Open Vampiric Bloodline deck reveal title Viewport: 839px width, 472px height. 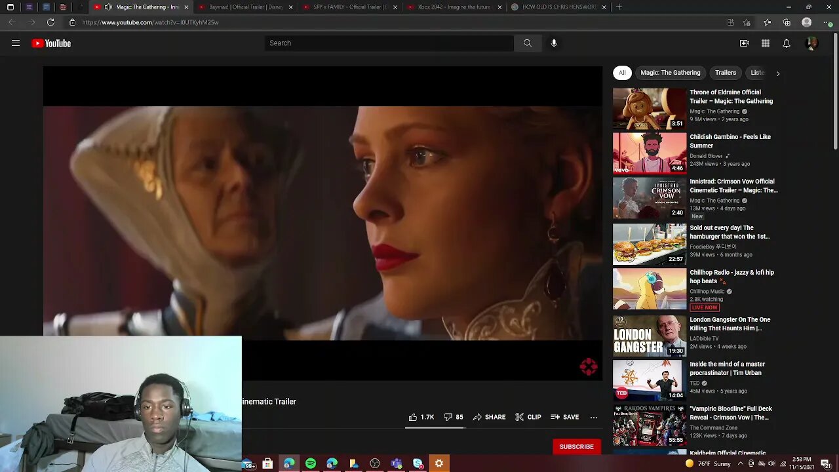tap(731, 413)
